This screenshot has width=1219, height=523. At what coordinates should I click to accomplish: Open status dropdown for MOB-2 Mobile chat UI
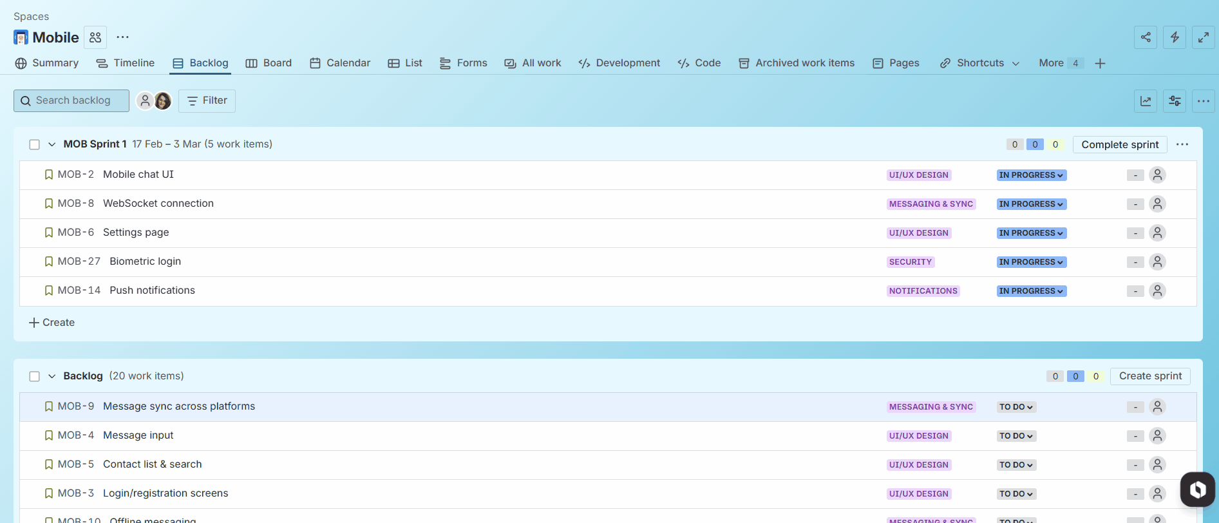click(x=1032, y=175)
